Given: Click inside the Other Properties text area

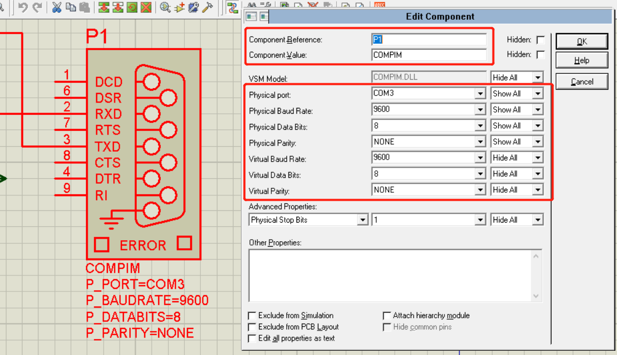Looking at the screenshot, I should (x=390, y=275).
